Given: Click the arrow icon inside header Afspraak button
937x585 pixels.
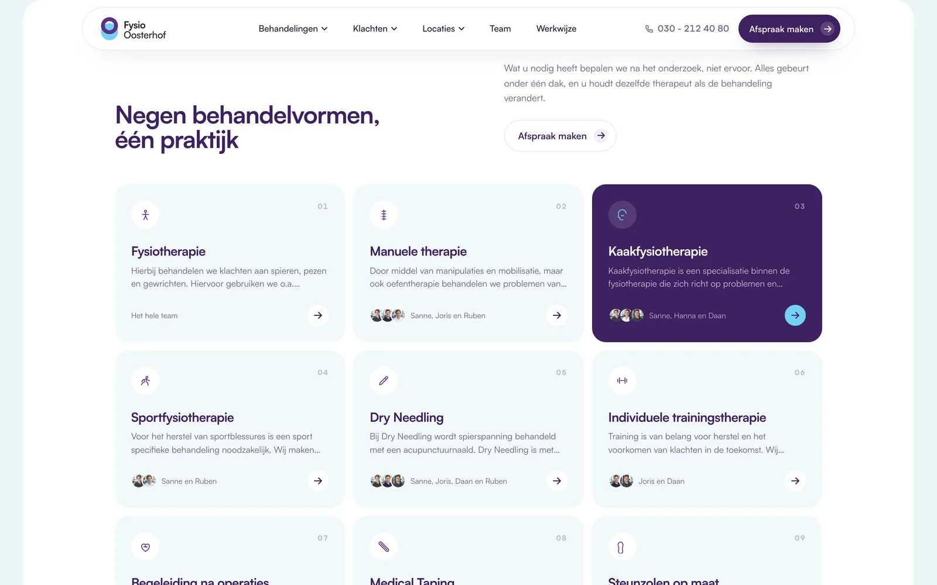Looking at the screenshot, I should point(827,29).
